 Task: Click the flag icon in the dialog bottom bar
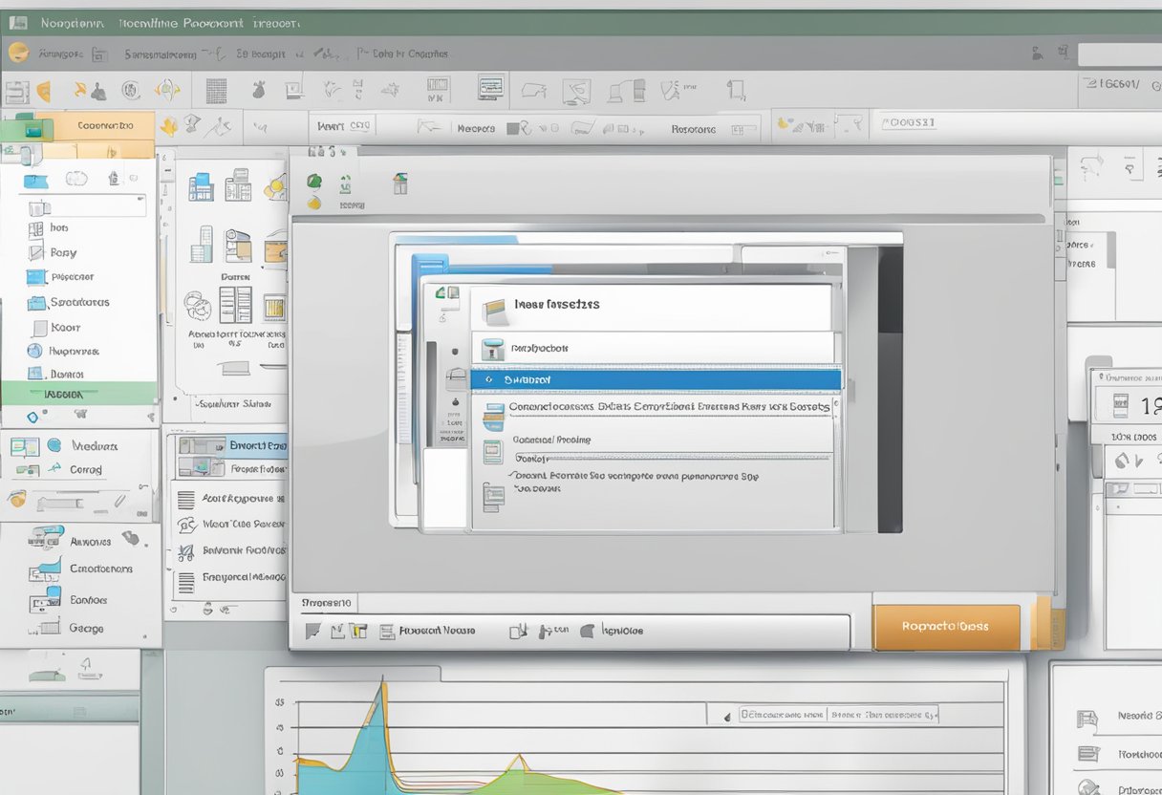coord(312,631)
